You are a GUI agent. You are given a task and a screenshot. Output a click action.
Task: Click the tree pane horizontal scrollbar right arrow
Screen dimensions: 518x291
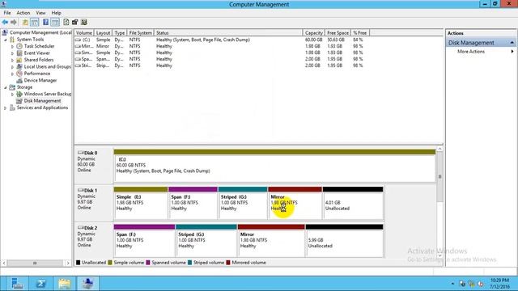coord(68,263)
